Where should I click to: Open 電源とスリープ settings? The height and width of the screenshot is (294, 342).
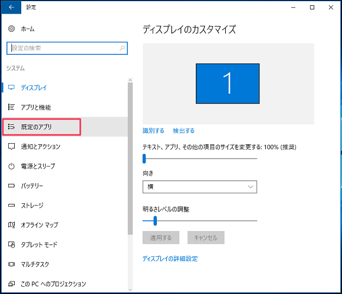[x=65, y=166]
